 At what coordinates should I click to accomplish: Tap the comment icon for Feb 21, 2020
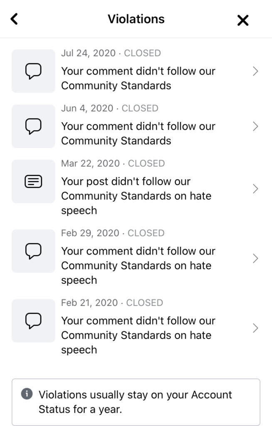point(33,321)
